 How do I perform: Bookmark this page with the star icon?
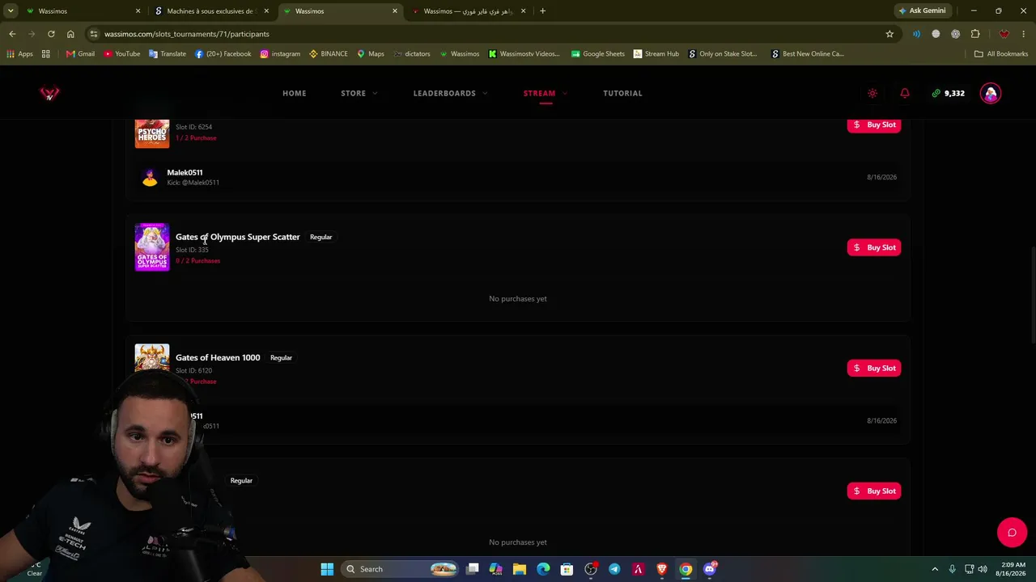890,34
